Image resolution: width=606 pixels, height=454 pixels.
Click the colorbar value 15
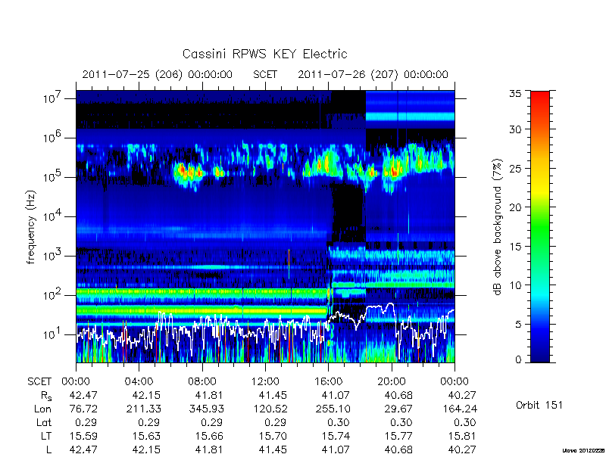(x=515, y=247)
